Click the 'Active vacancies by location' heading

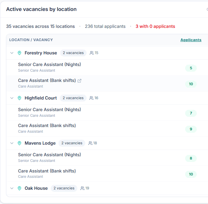point(41,9)
